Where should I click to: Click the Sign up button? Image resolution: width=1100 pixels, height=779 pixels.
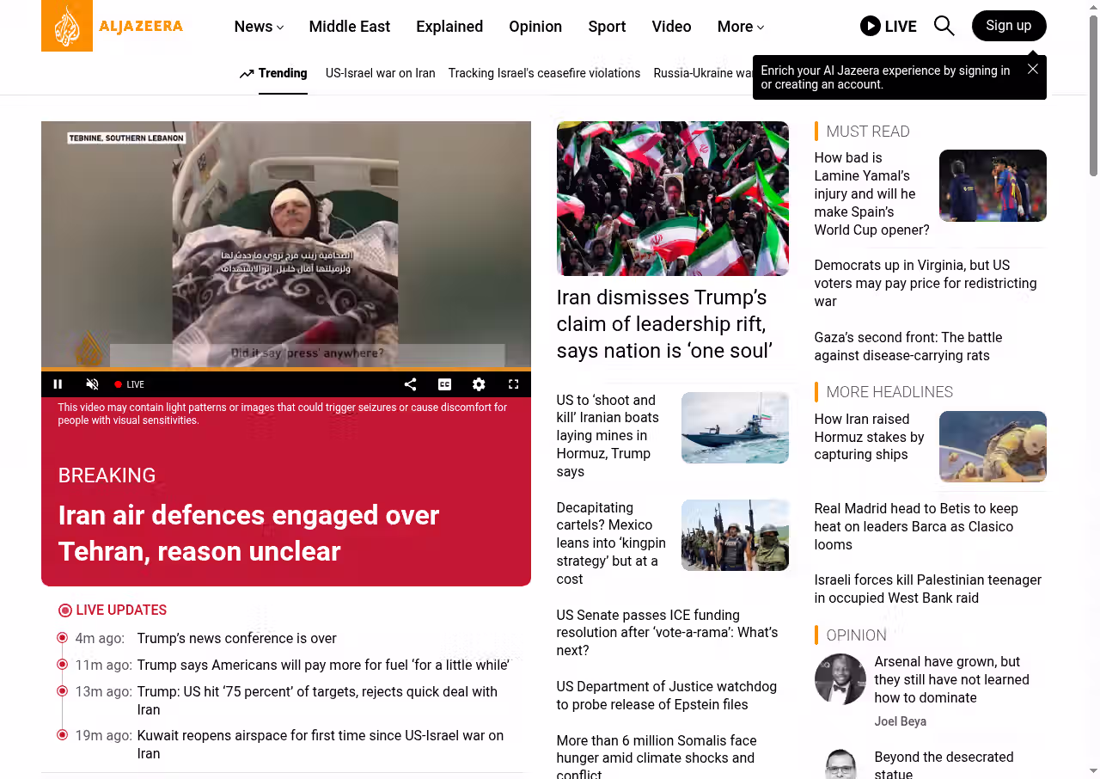pos(1008,26)
